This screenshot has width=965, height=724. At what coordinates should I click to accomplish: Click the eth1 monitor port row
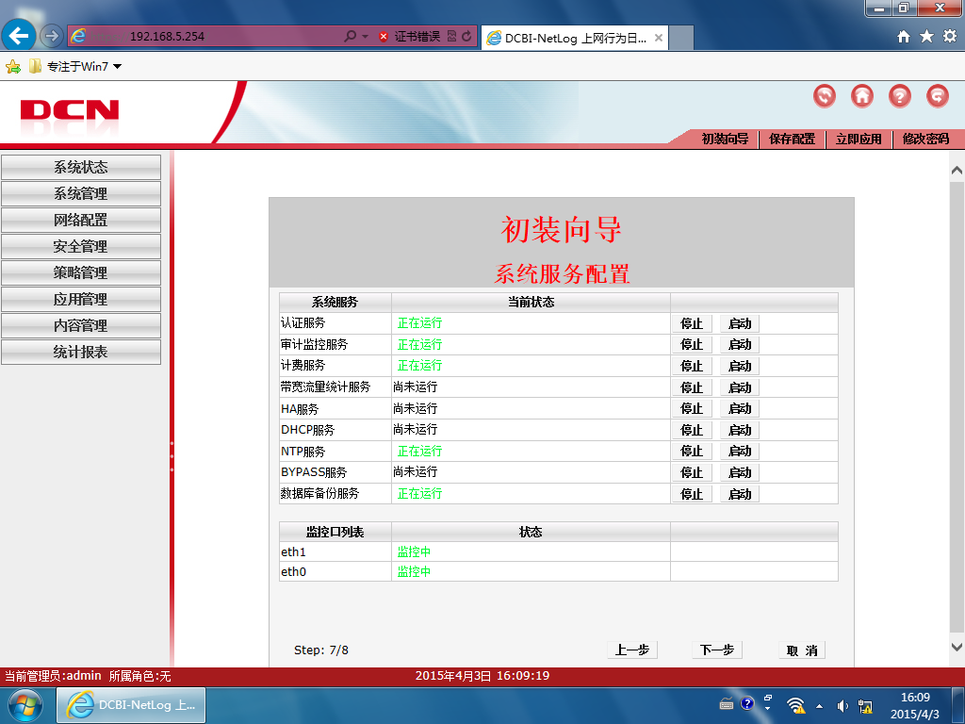pos(558,551)
